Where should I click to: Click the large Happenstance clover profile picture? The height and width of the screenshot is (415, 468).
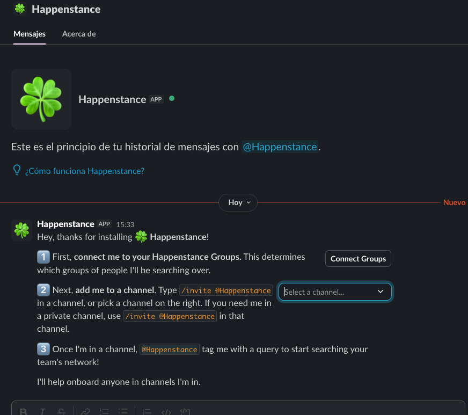click(41, 99)
